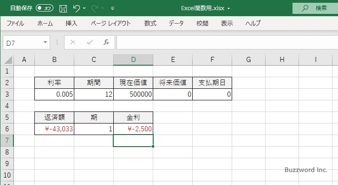
Task: Select cell containing ¥-2,500
Action: point(133,129)
